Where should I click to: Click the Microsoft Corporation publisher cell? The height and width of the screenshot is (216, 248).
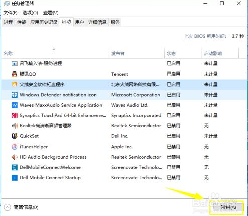coord(135,95)
